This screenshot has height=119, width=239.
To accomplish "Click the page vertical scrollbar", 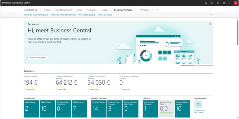I will tap(238, 32).
